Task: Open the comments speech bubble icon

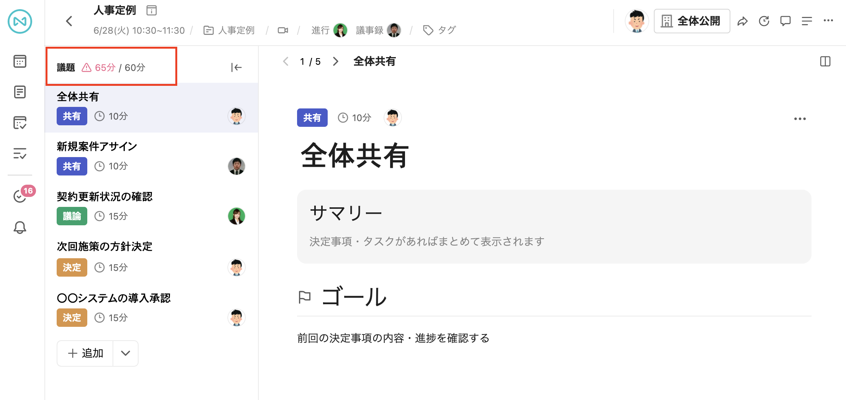Action: (x=785, y=21)
